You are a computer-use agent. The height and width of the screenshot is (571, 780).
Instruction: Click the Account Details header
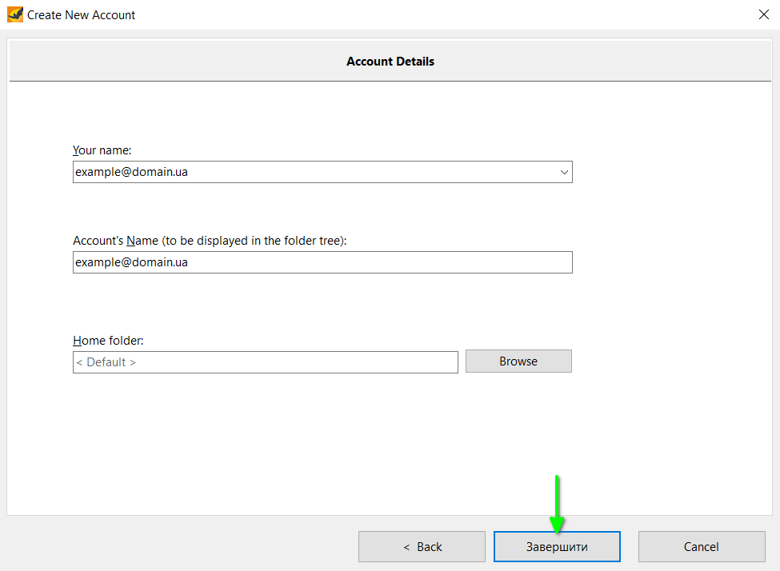point(390,62)
